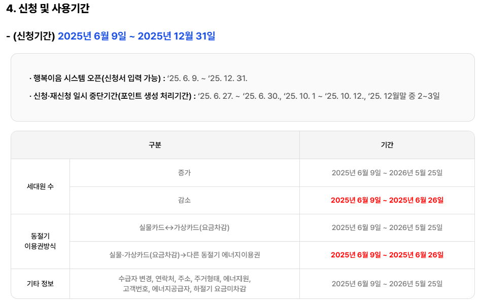480x303 pixels.
Task: Select the '기타 정보' row header cell
Action: 41,284
